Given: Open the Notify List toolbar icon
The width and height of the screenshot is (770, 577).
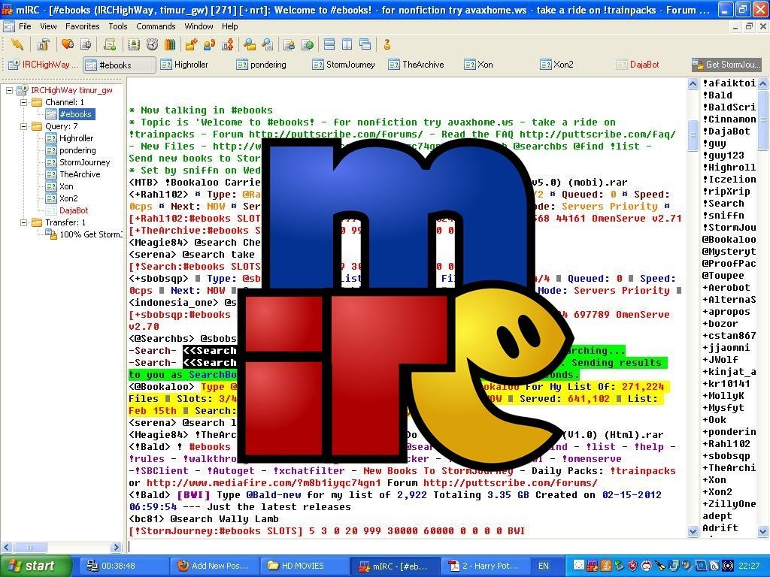Looking at the screenshot, I should [290, 44].
